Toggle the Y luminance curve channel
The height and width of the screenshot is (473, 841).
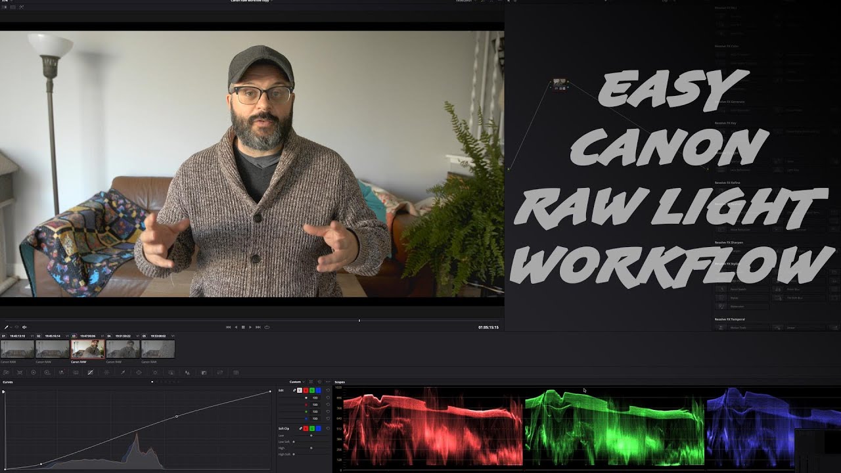[300, 390]
